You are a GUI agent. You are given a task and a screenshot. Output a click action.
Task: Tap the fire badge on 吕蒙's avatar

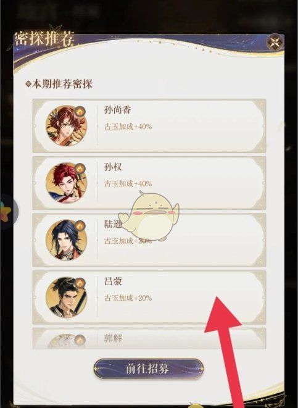(x=80, y=283)
